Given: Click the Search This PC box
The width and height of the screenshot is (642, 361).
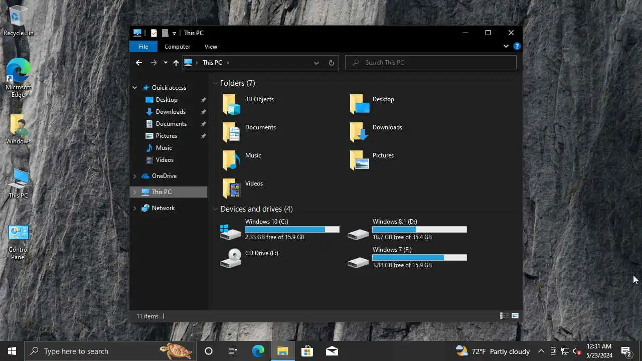Looking at the screenshot, I should [431, 63].
